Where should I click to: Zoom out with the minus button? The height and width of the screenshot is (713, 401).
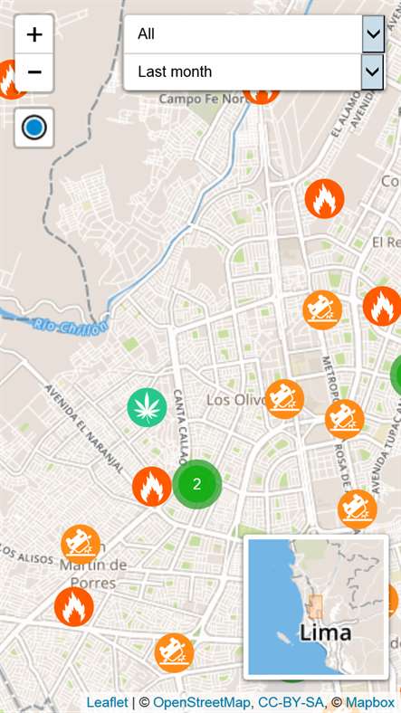click(34, 72)
